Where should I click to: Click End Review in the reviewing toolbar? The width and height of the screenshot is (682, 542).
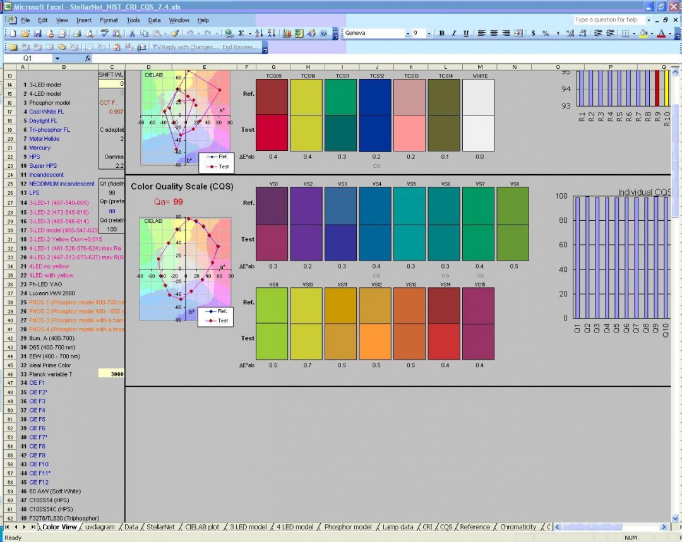pos(239,46)
